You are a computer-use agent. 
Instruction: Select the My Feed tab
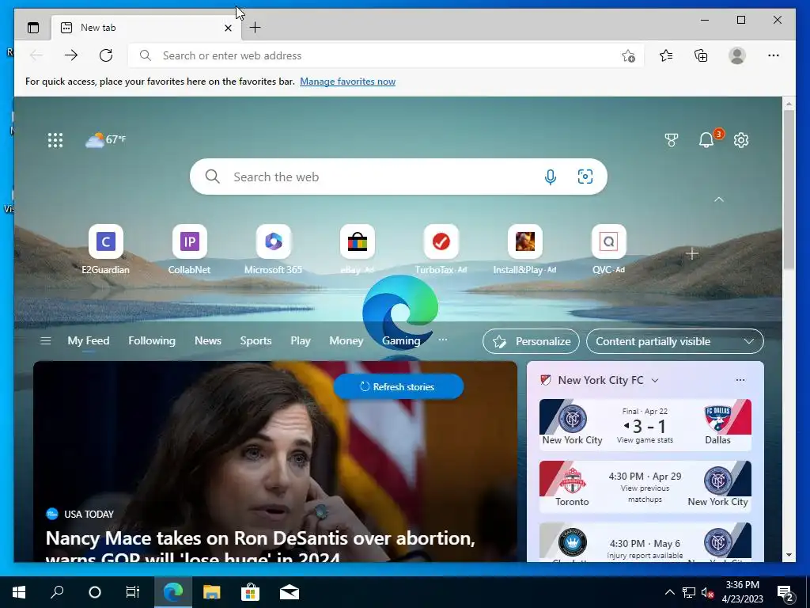click(89, 341)
